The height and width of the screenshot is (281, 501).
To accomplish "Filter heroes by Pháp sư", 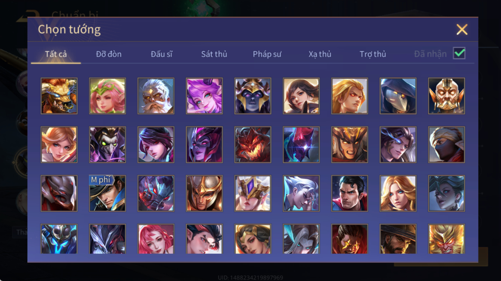I will pyautogui.click(x=267, y=54).
